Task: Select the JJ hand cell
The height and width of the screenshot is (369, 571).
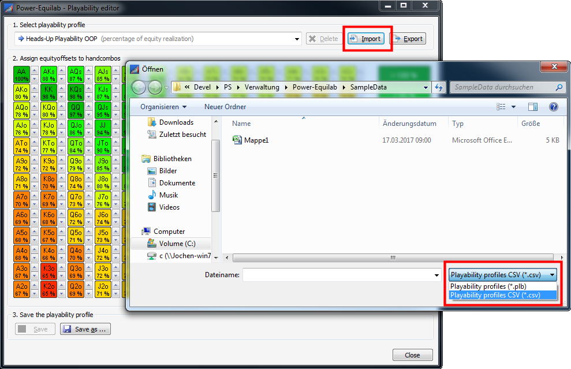Action: [x=103, y=128]
